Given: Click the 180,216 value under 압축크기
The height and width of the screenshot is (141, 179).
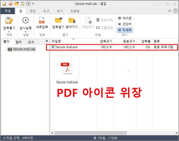Looking at the screenshot, I should [x=106, y=47].
